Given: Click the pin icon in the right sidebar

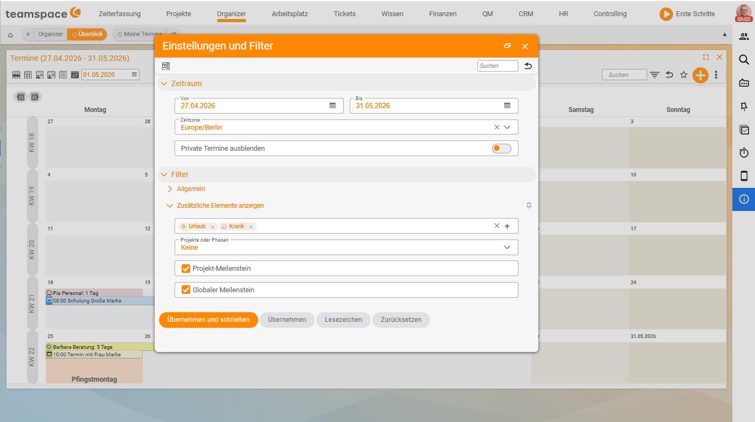Looking at the screenshot, I should click(744, 107).
